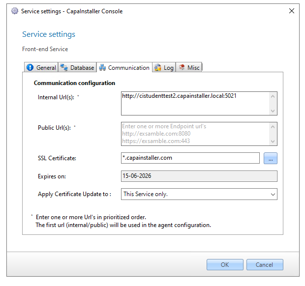305x286 pixels.
Task: Click the Cancel button
Action: pos(265,264)
